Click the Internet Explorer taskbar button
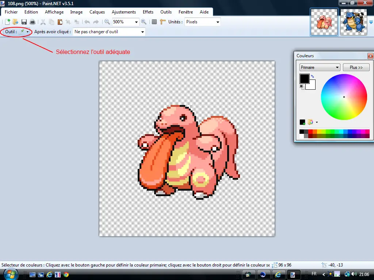The width and height of the screenshot is (374, 280). (278, 275)
